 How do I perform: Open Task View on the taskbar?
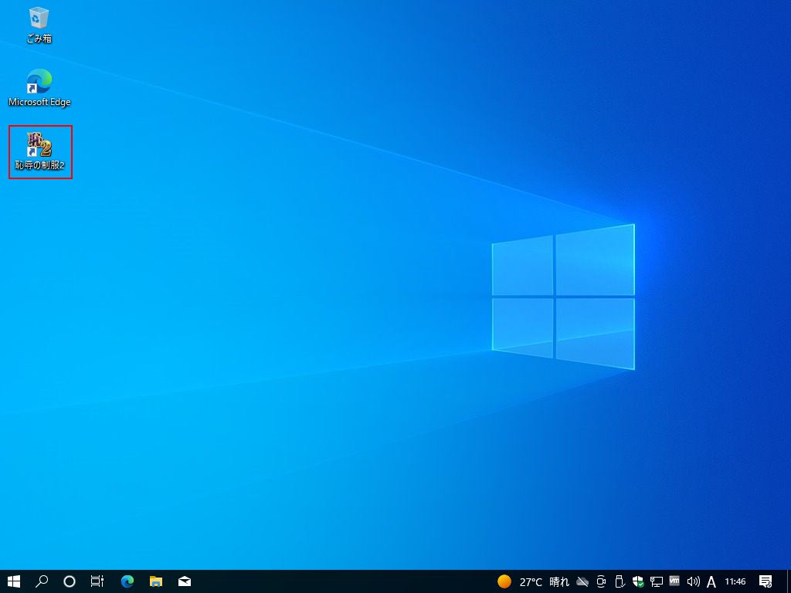click(97, 581)
